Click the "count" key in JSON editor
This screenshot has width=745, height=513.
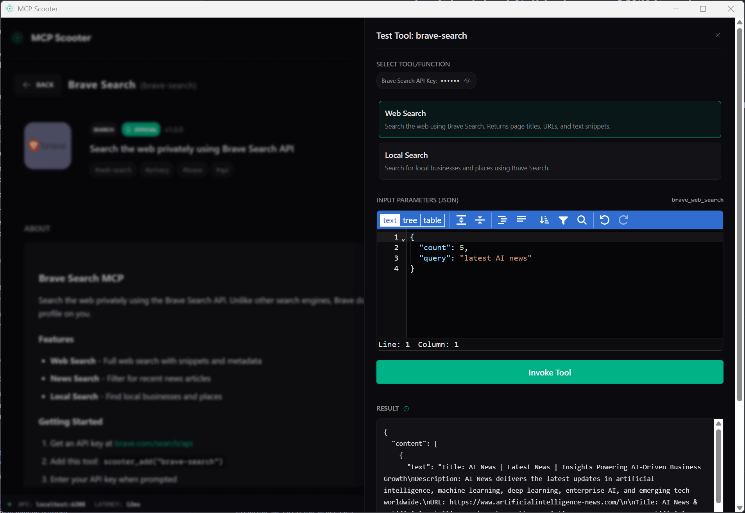[x=435, y=248]
